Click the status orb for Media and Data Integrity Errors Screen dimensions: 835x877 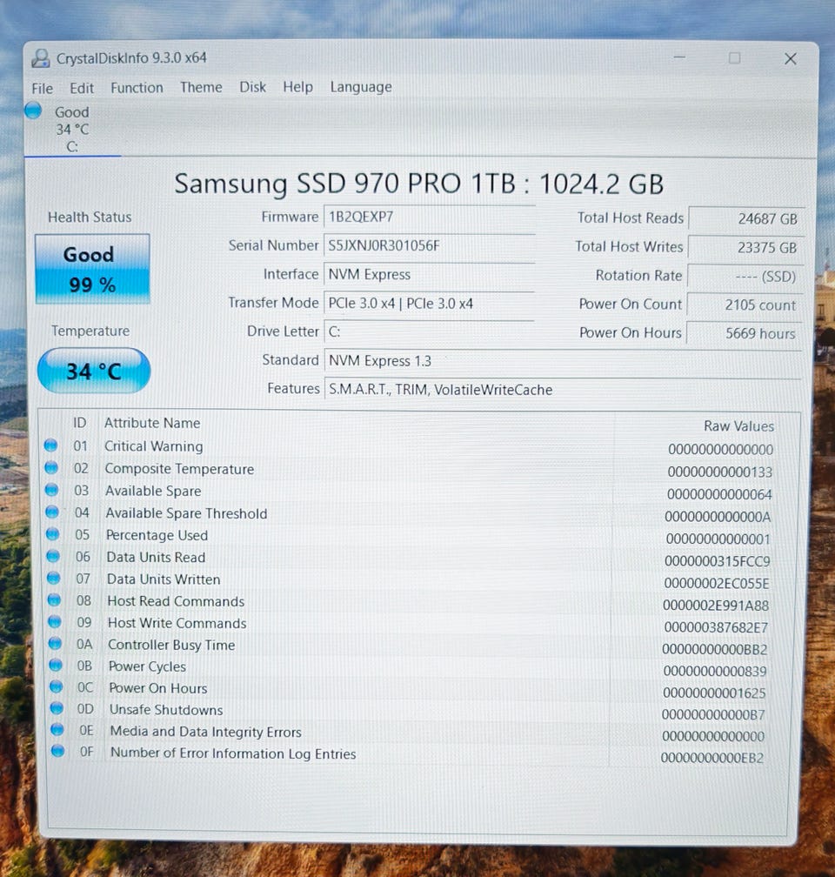57,729
